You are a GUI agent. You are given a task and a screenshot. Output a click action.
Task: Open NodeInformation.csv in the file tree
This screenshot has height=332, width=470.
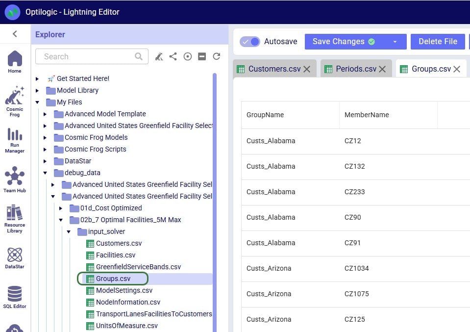pos(128,302)
